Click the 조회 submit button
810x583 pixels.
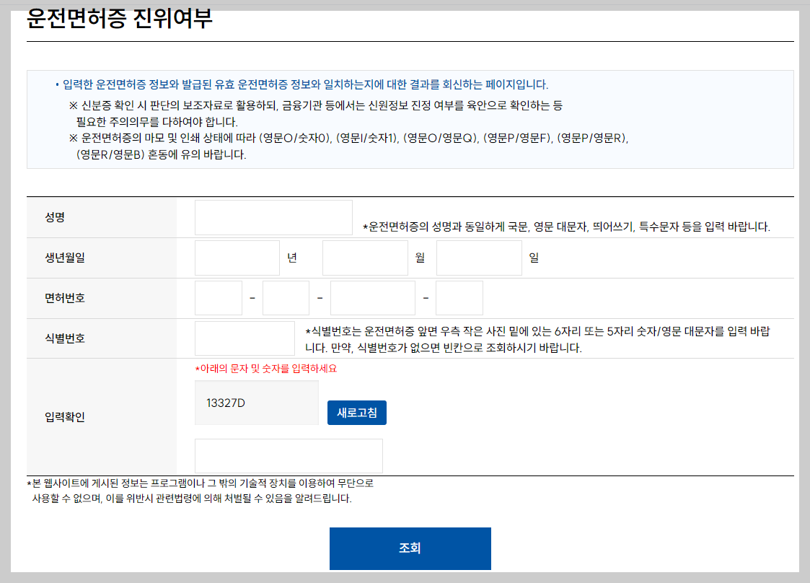(410, 548)
